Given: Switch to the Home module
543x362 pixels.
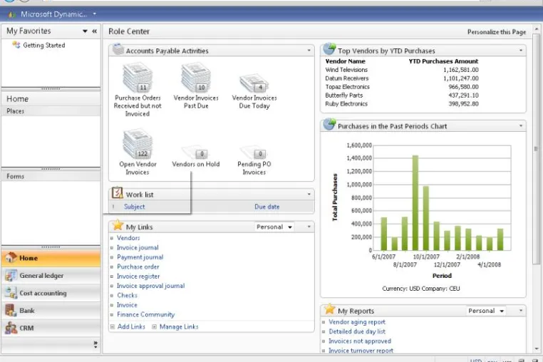Looking at the screenshot, I should point(51,258).
